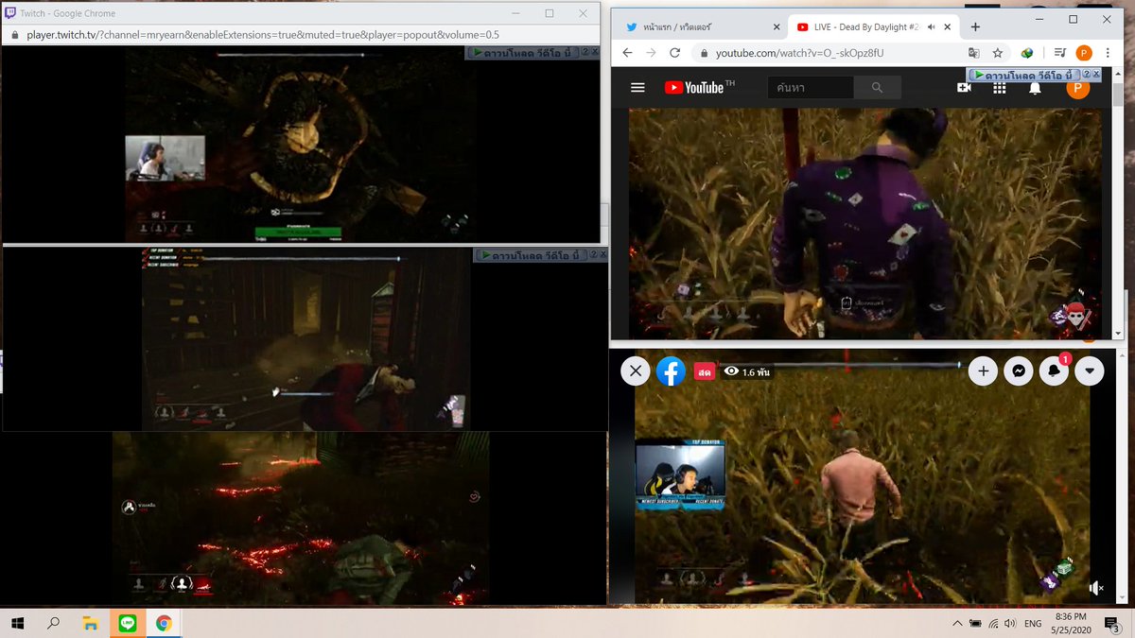Click the red live badge on Facebook video
Screen dimensions: 1135x638
pos(704,371)
